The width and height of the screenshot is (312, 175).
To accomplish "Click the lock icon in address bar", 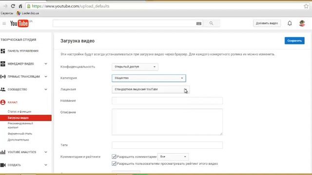I will click(29, 6).
